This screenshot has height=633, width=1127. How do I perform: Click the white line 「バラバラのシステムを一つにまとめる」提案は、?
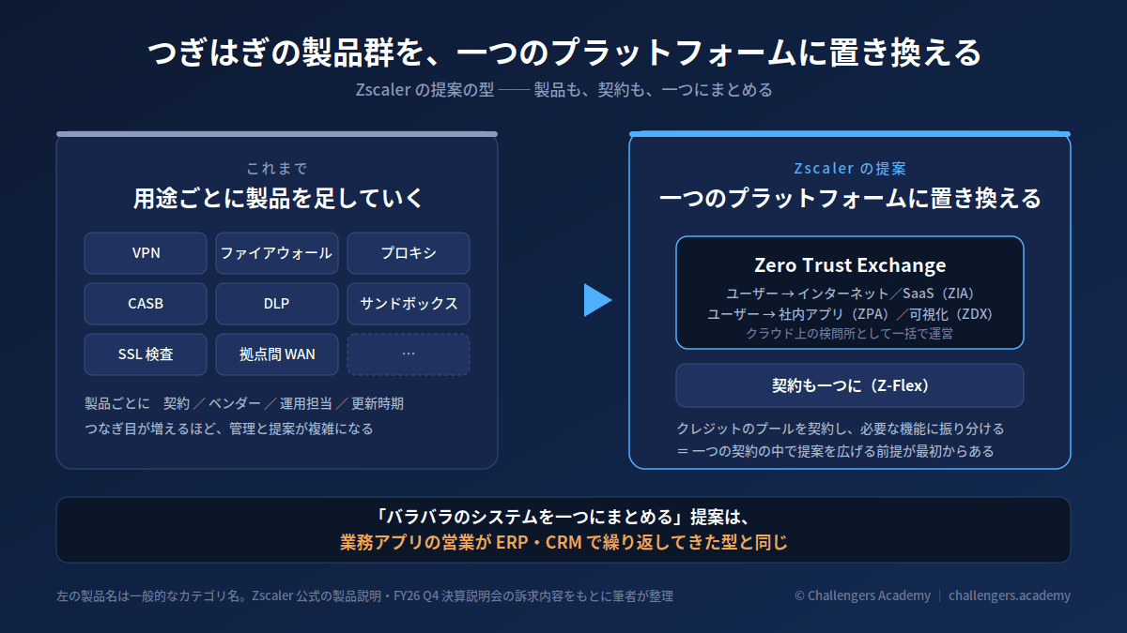pyautogui.click(x=563, y=517)
